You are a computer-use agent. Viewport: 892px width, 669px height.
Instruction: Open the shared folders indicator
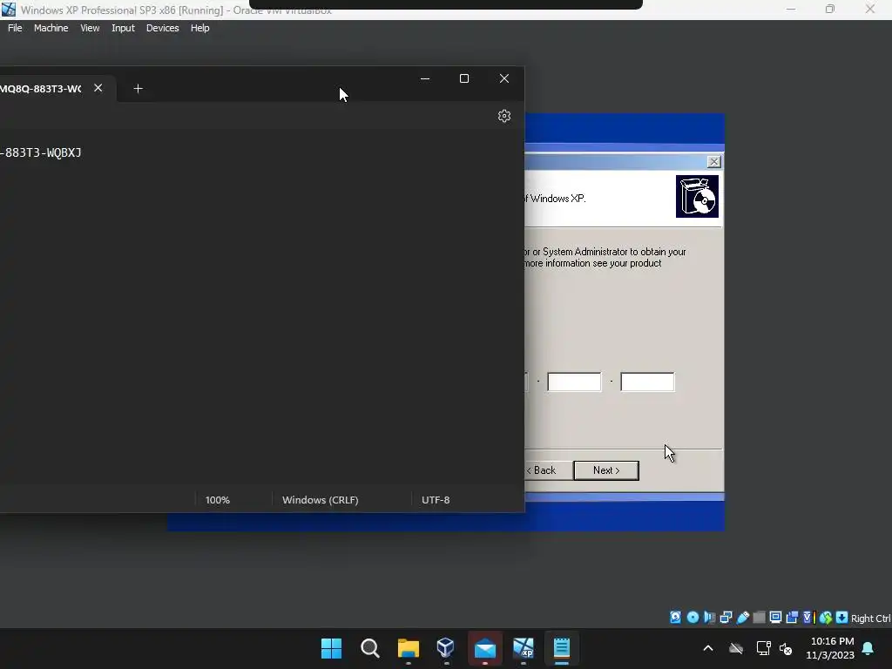point(759,618)
